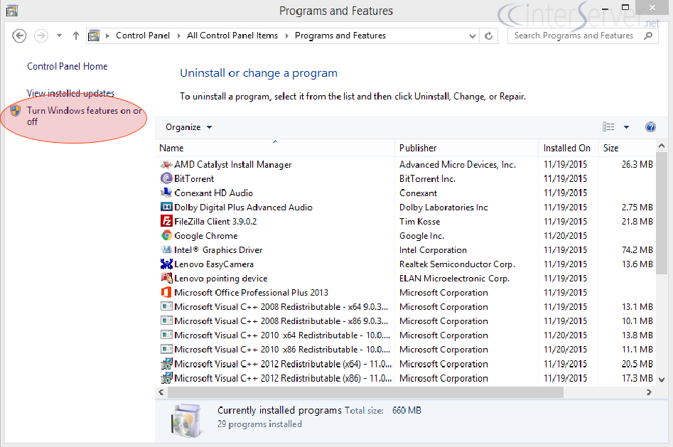
Task: Expand the address bar history dropdown
Action: (472, 36)
